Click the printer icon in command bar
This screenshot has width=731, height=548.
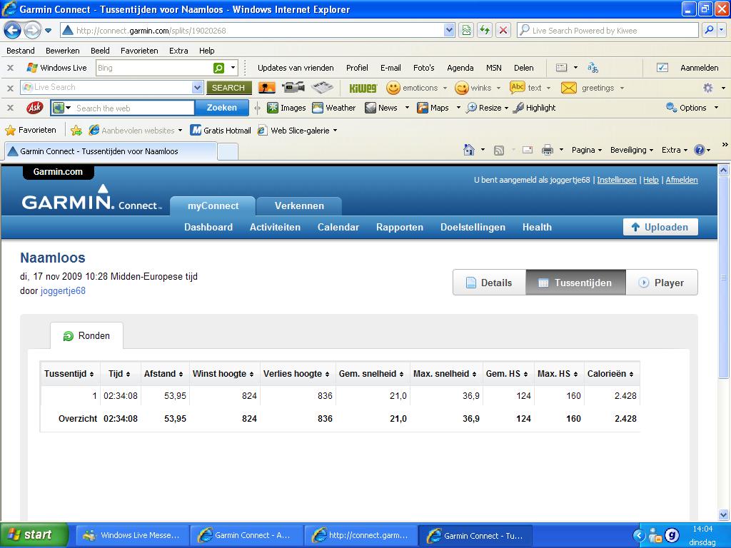548,150
